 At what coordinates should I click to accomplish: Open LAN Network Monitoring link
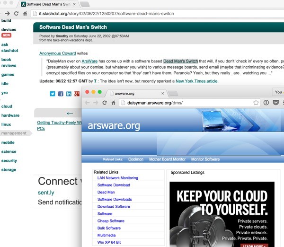(x=118, y=178)
